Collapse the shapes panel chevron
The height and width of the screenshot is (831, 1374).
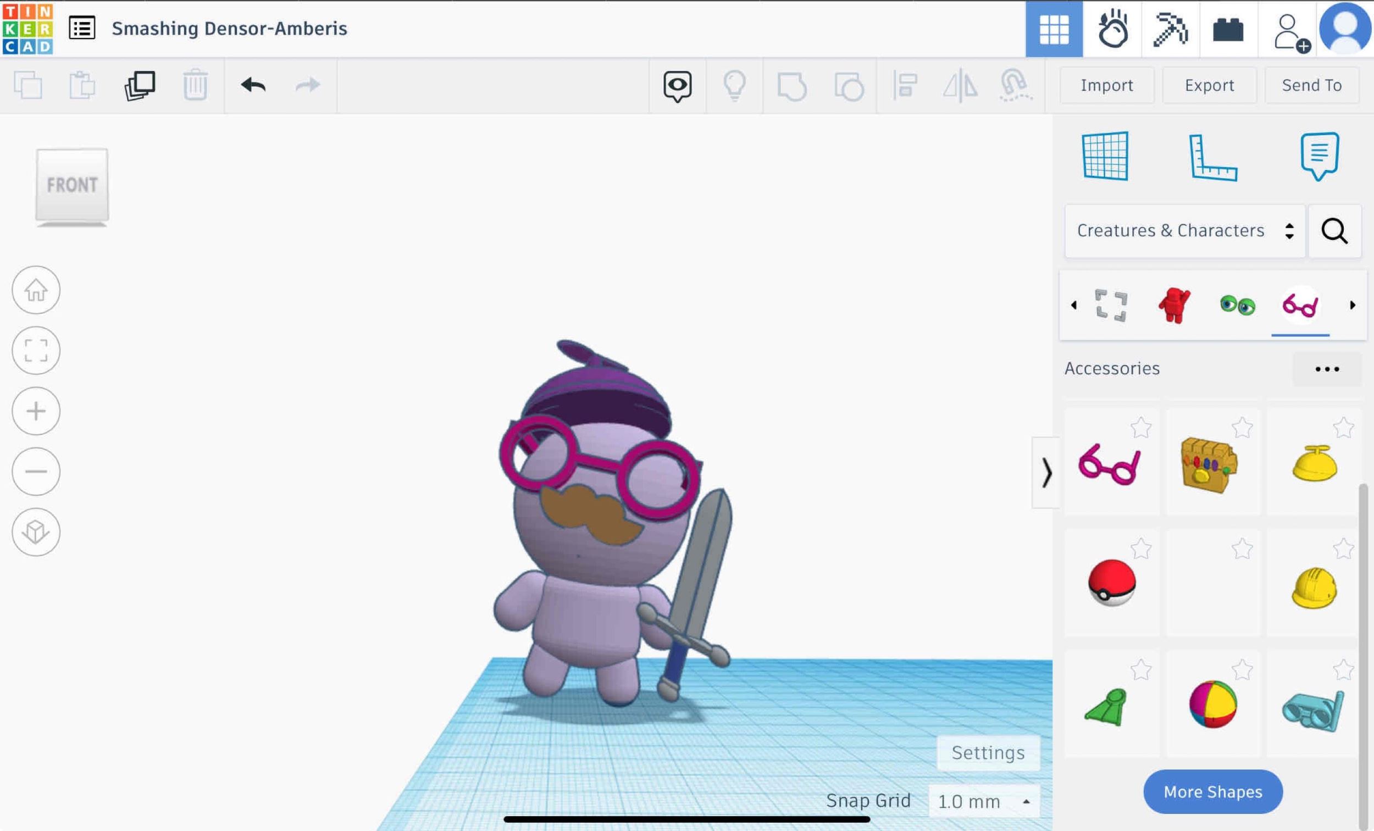[1046, 473]
